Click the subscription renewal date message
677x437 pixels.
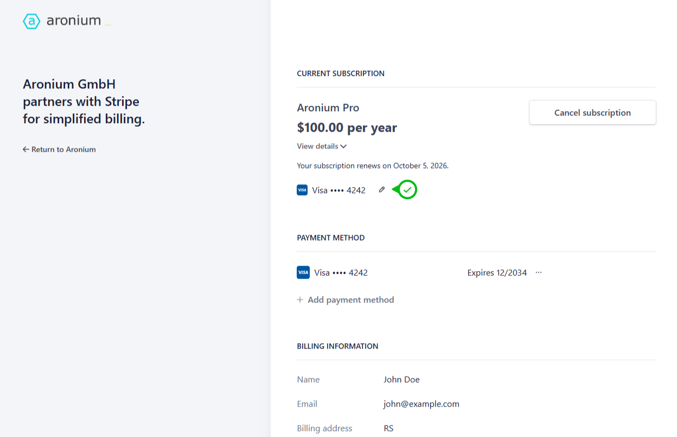click(x=373, y=166)
